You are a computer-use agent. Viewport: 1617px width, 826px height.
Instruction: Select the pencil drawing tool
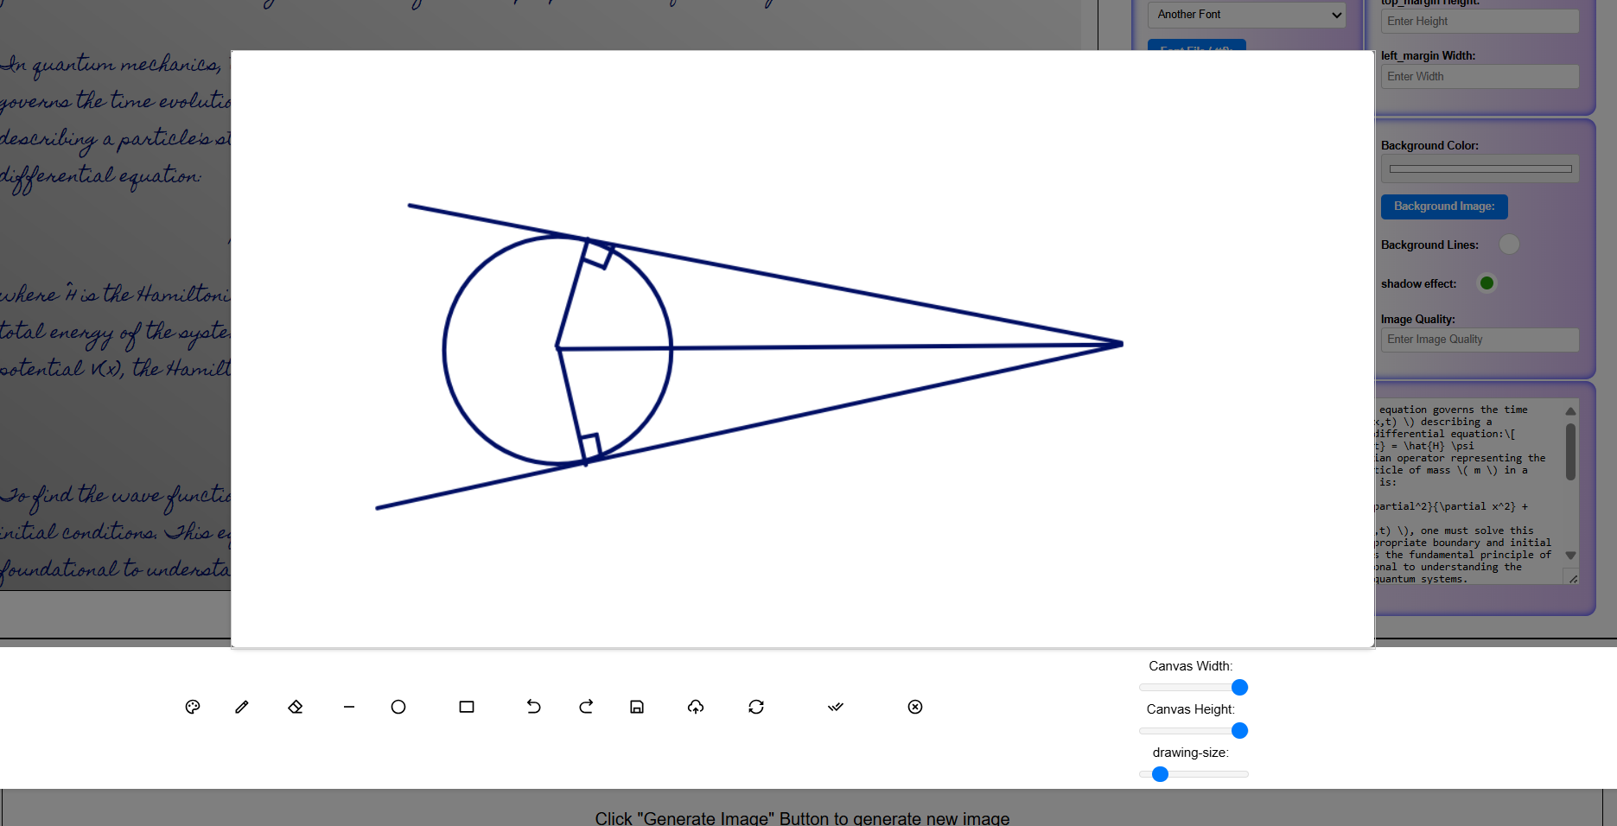(x=242, y=707)
